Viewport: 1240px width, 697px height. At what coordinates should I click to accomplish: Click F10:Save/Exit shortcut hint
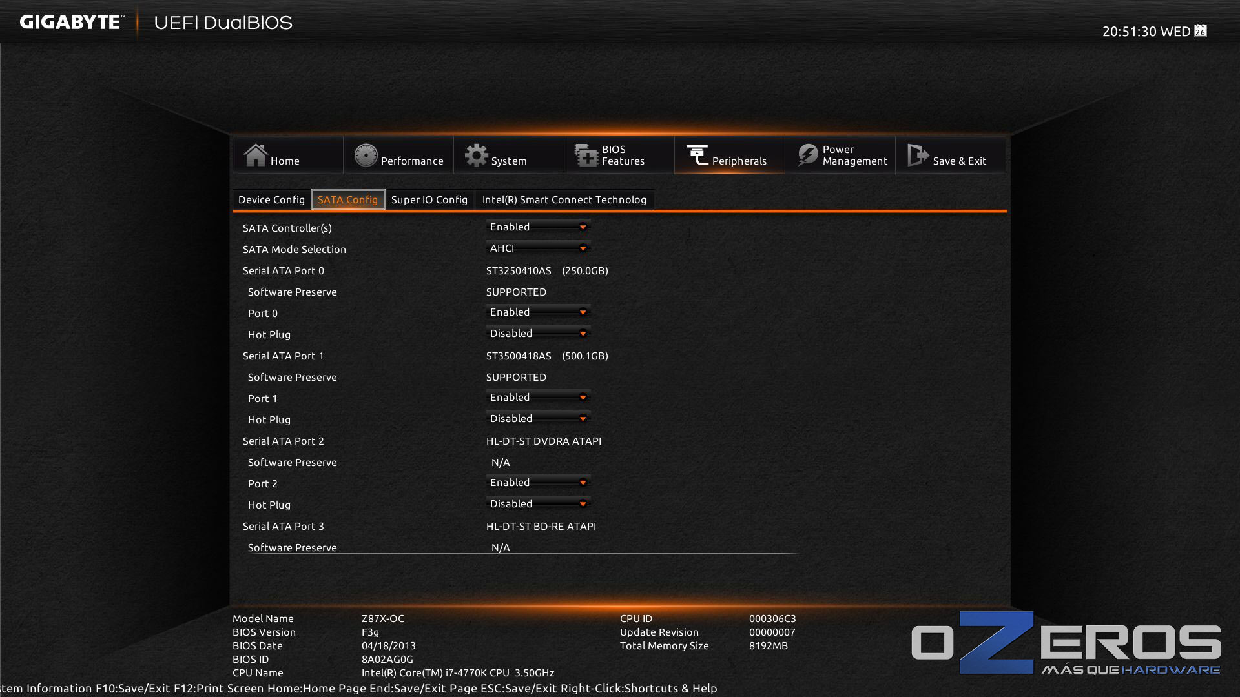tap(133, 689)
